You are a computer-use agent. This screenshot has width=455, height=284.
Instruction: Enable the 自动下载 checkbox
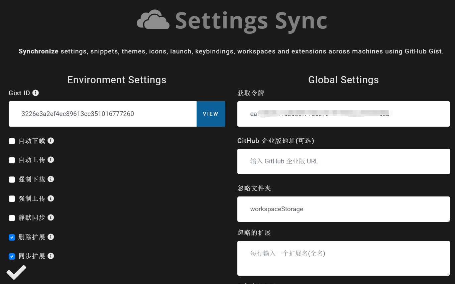point(12,141)
